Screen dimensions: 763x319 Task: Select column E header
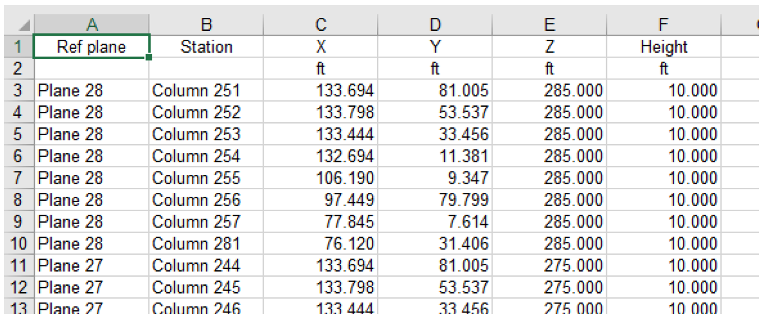pos(549,24)
